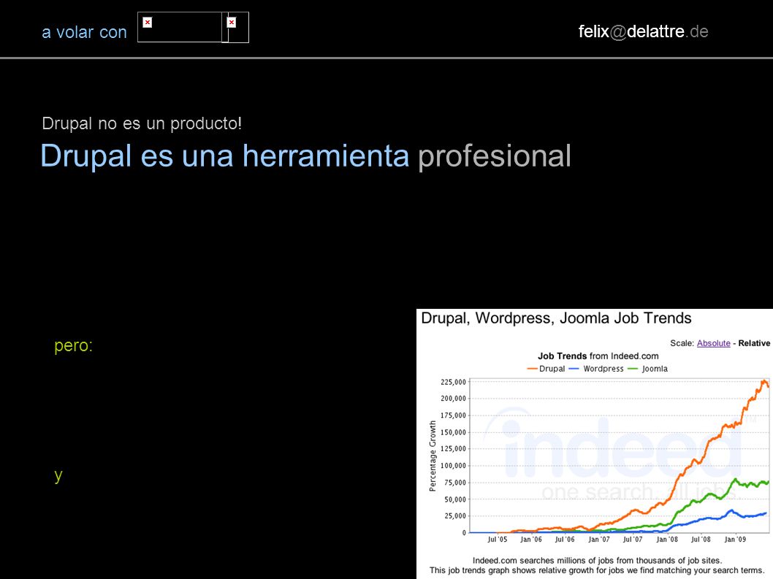Click 'Indeed.com searches millions of jobs' footnote
Screen dimensions: 773x579
tap(597, 560)
